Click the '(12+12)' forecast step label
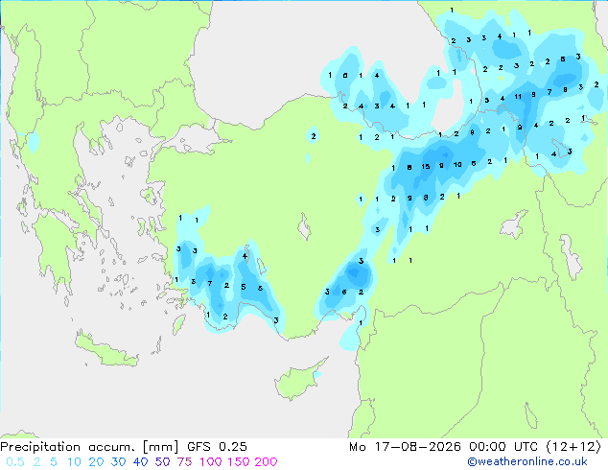608x470 pixels. tap(573, 447)
